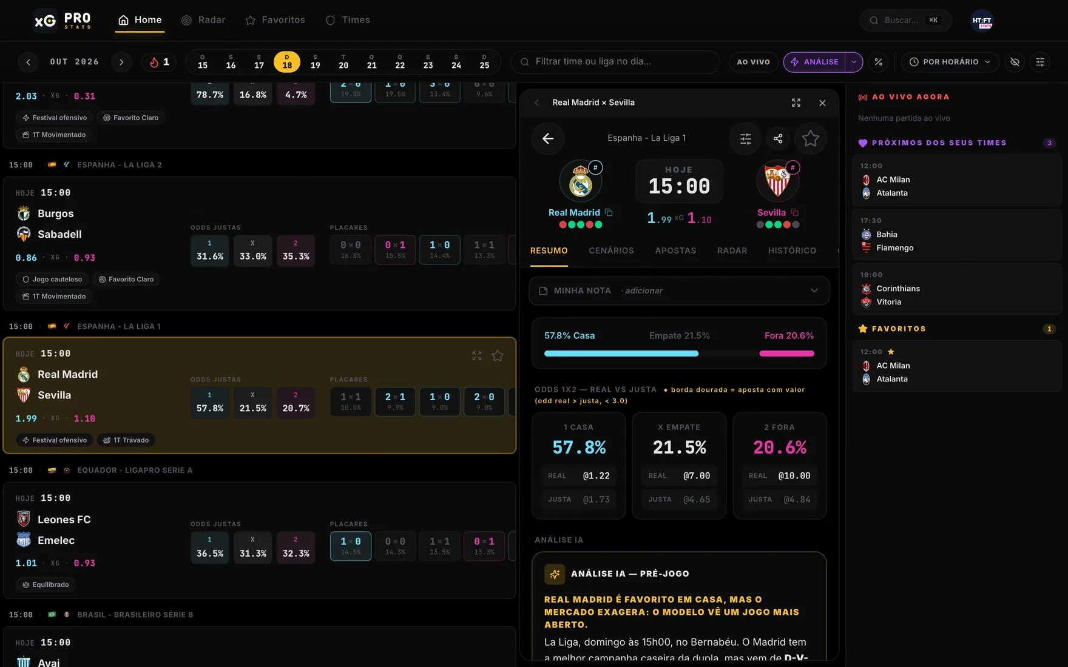Switch to the APOSTAS tab
This screenshot has width=1068, height=667.
pyautogui.click(x=675, y=251)
